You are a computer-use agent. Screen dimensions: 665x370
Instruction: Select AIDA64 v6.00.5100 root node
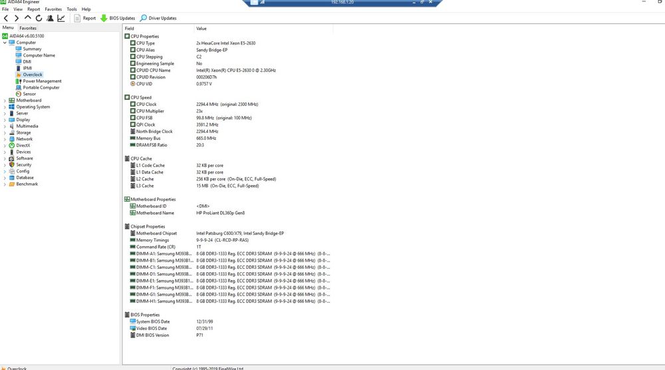click(27, 36)
